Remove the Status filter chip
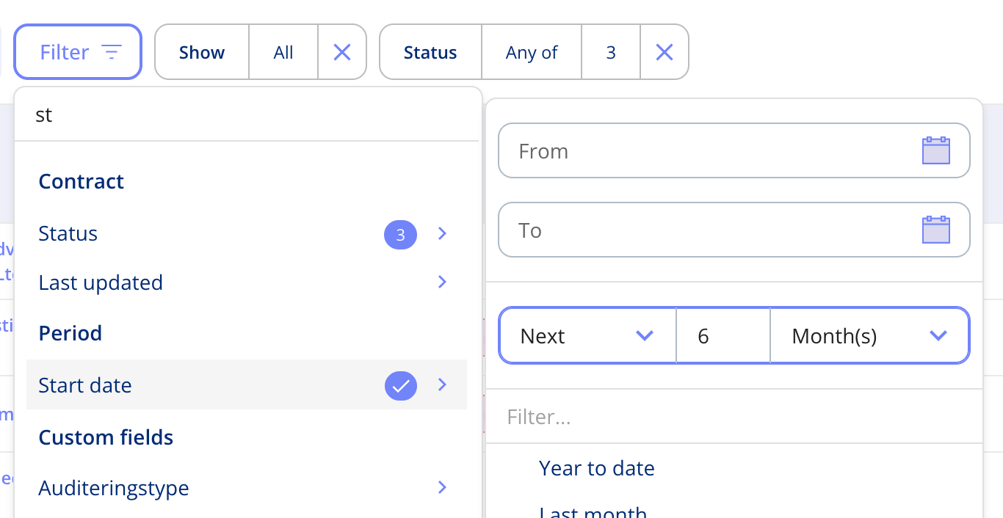1003x518 pixels. point(665,52)
